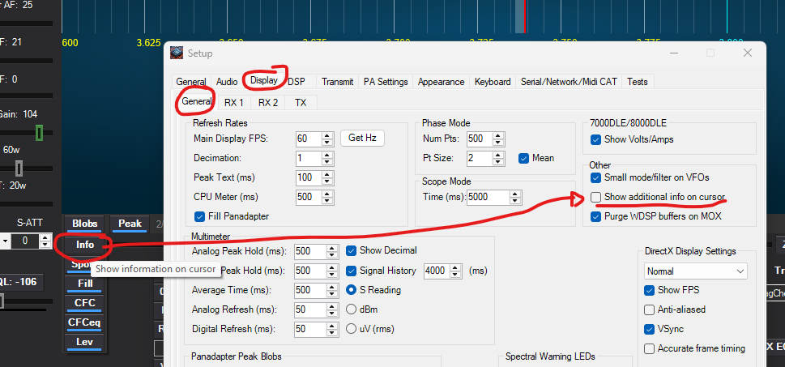Click the Pt Size stepper
Image resolution: width=785 pixels, height=367 pixels.
(499, 158)
